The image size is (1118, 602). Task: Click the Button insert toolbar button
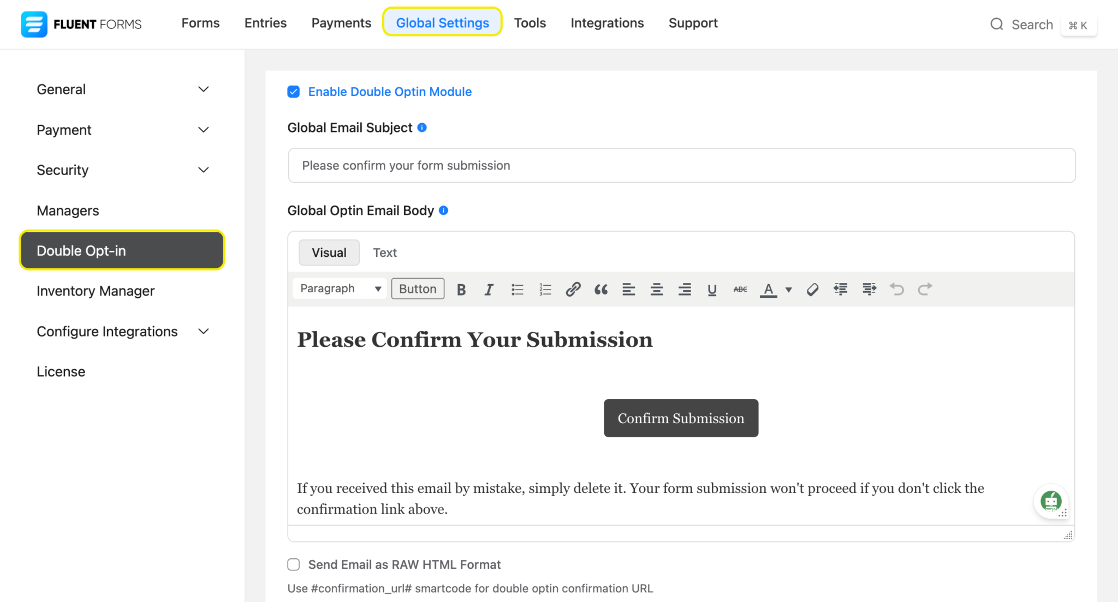418,288
